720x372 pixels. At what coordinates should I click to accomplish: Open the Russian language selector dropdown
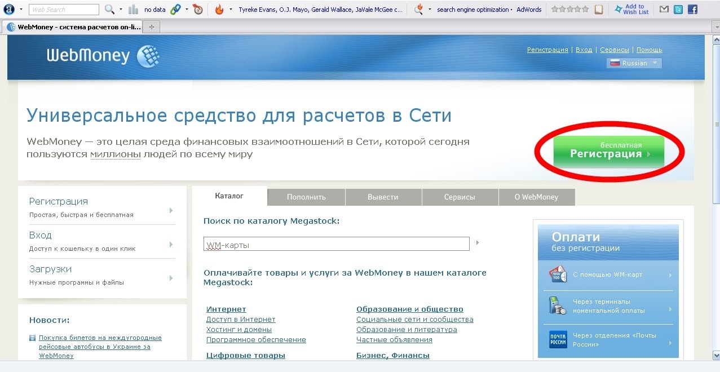coord(634,63)
